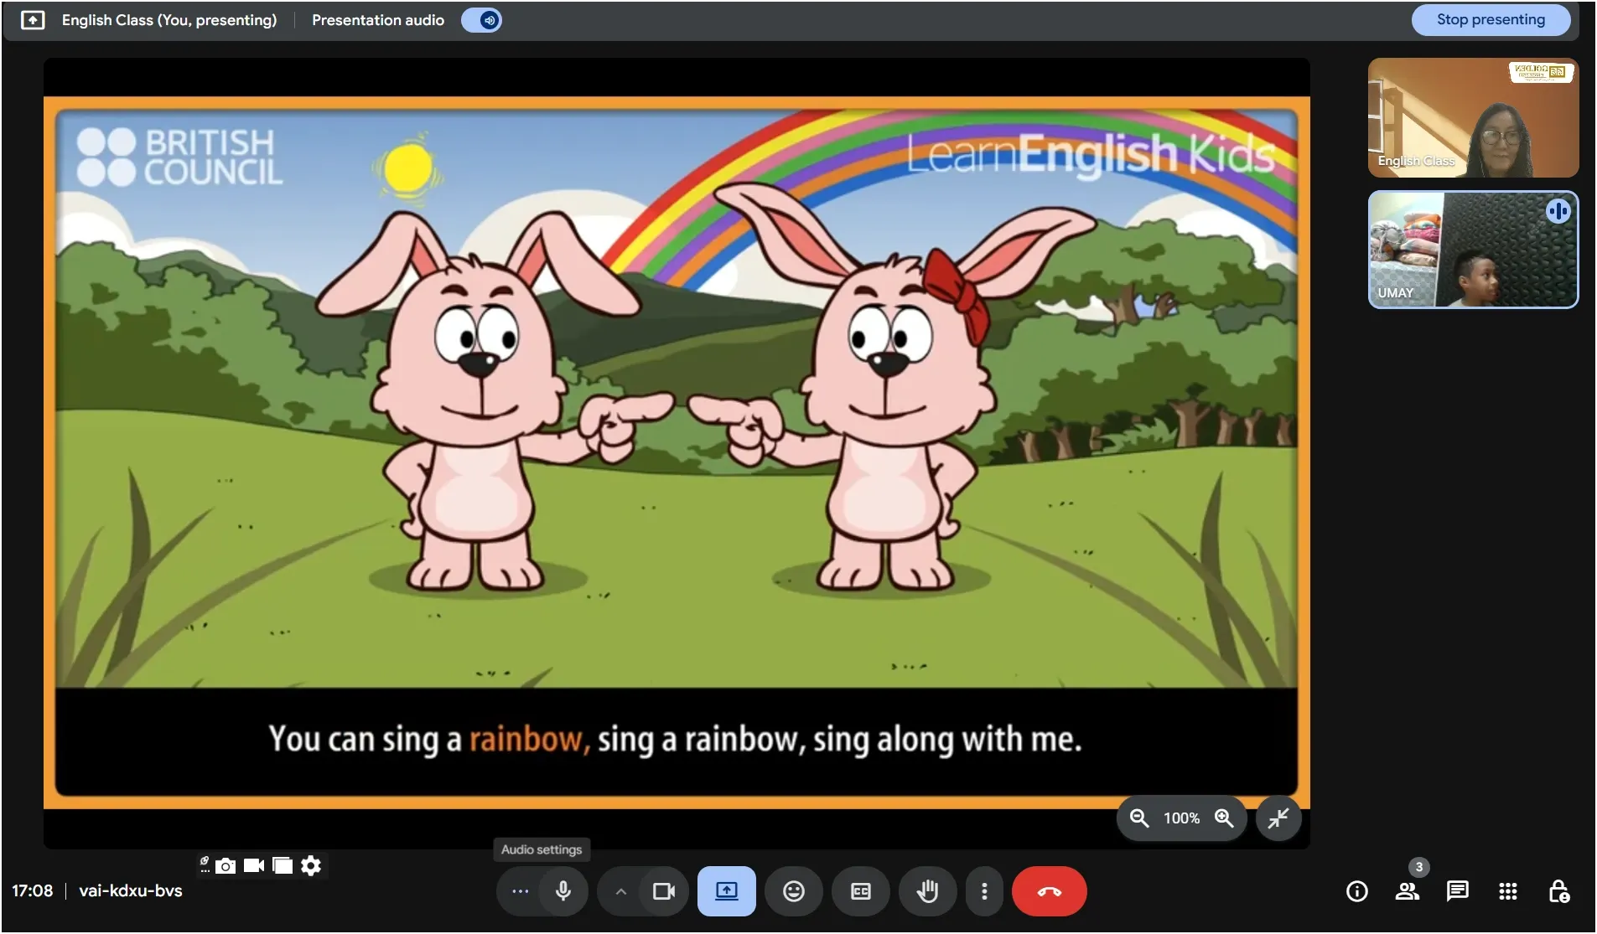Expand audio settings chevron next to microphone
This screenshot has width=1597, height=934.
[x=620, y=890]
